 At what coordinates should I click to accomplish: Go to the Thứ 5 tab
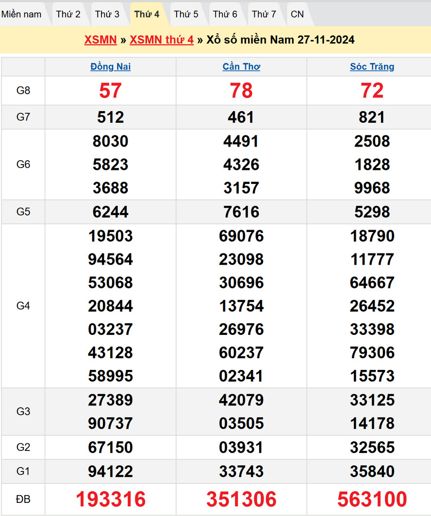point(186,14)
